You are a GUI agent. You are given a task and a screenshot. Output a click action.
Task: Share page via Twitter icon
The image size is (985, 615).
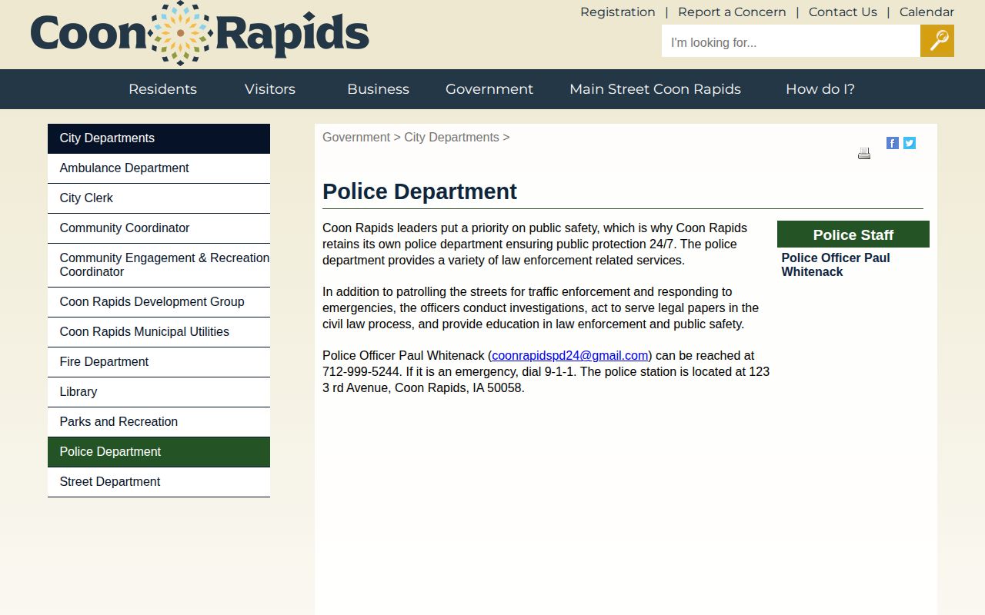(910, 143)
